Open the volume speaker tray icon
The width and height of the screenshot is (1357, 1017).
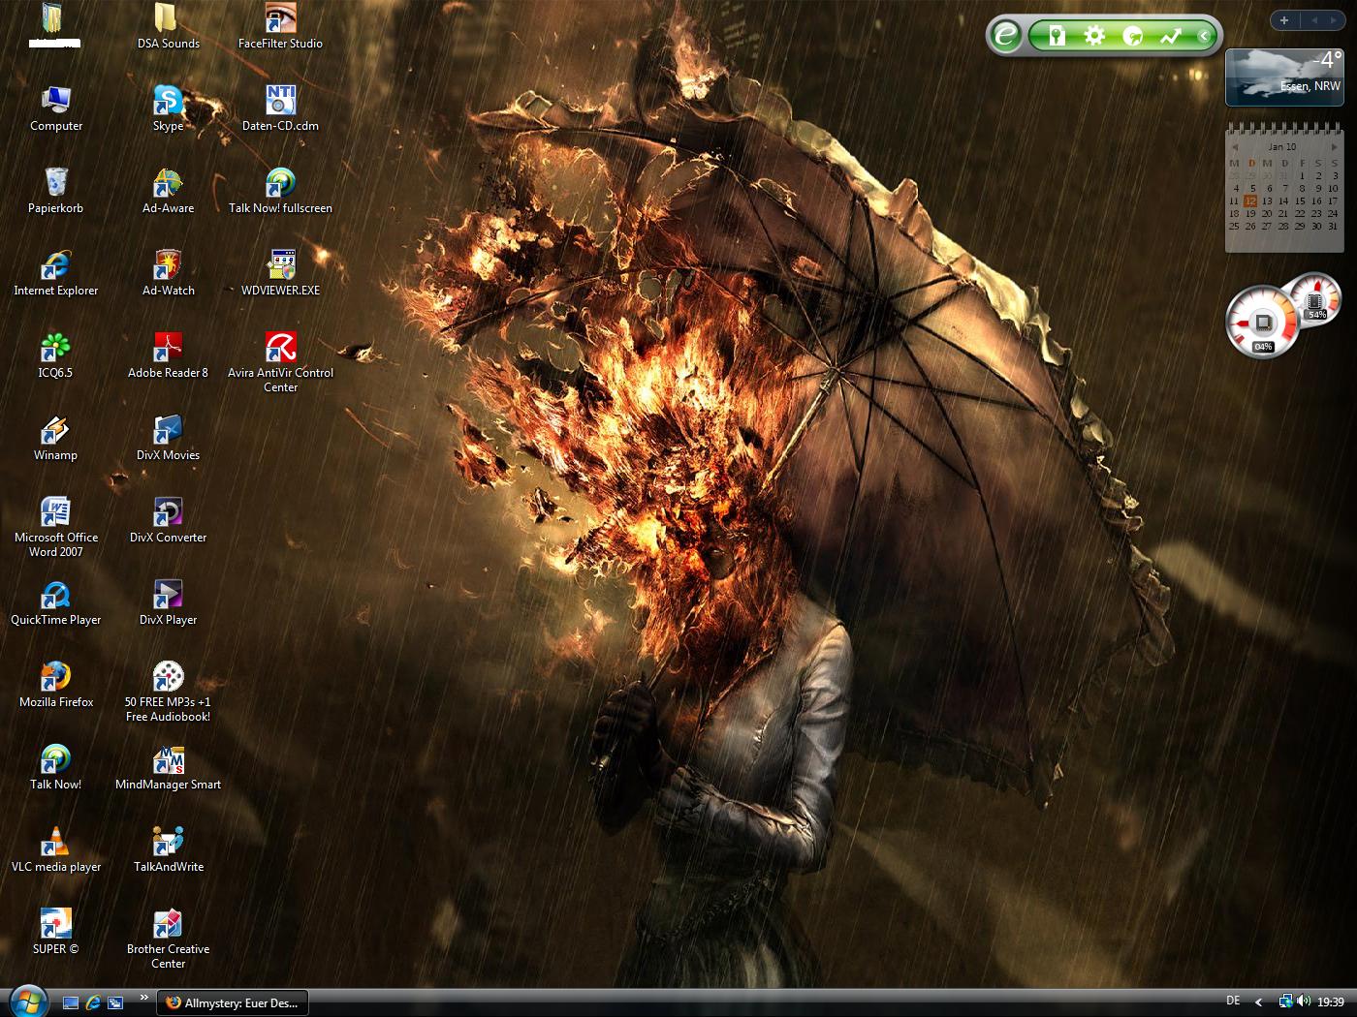click(x=1304, y=1002)
